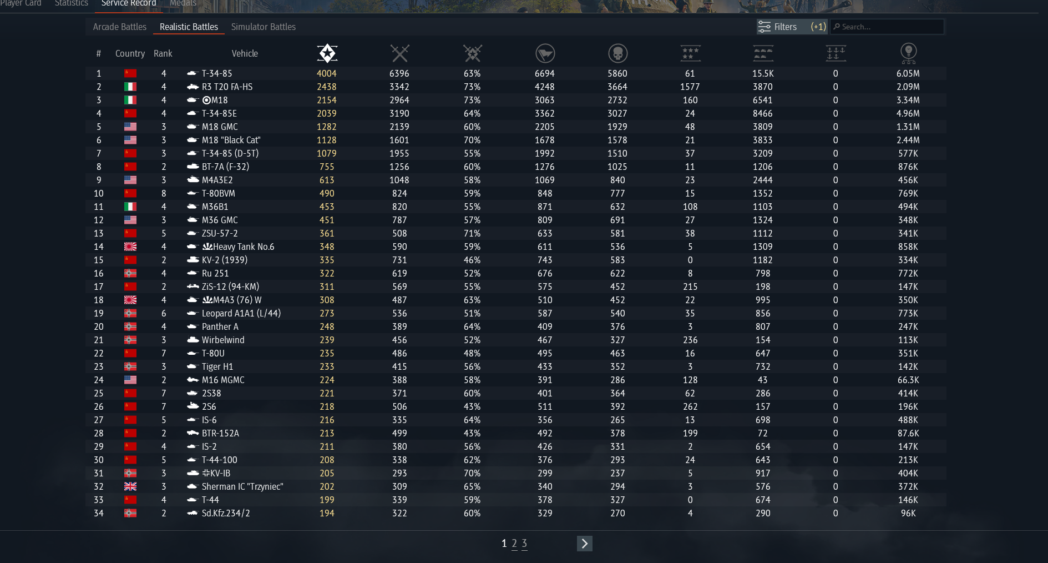Viewport: 1048px width, 563px height.
Task: Open Simulator Battles tab
Action: [x=264, y=27]
